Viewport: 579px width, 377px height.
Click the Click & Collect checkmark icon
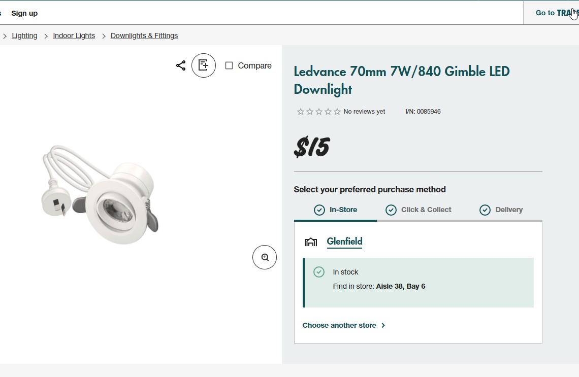pyautogui.click(x=391, y=210)
